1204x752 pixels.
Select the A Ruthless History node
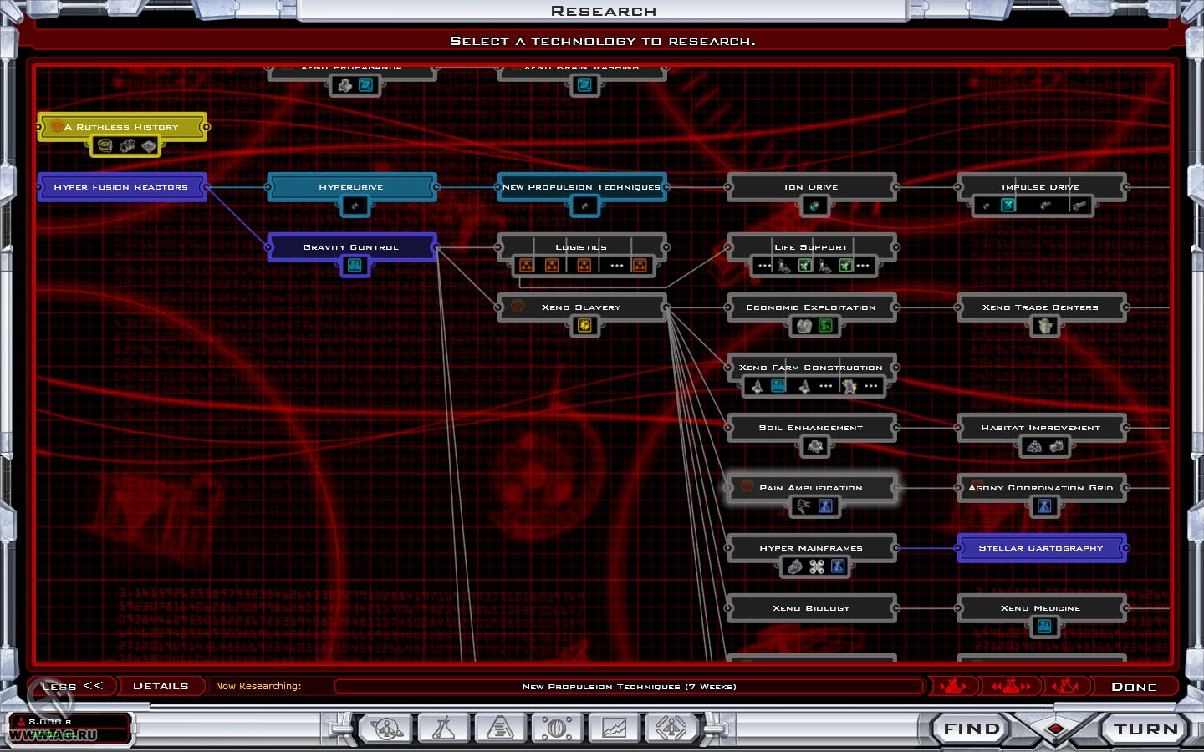(122, 127)
